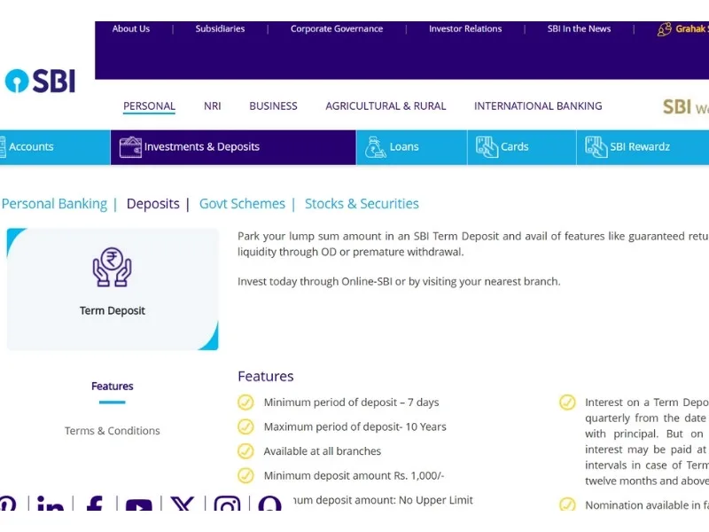Open SBI Pinterest icon
This screenshot has height=532, width=709.
pyautogui.click(x=8, y=504)
